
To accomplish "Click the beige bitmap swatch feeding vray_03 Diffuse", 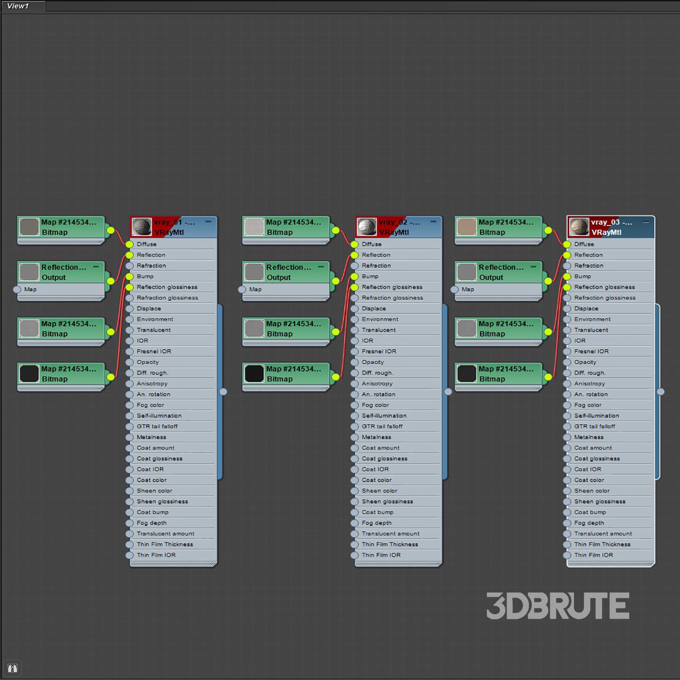I will pos(466,227).
